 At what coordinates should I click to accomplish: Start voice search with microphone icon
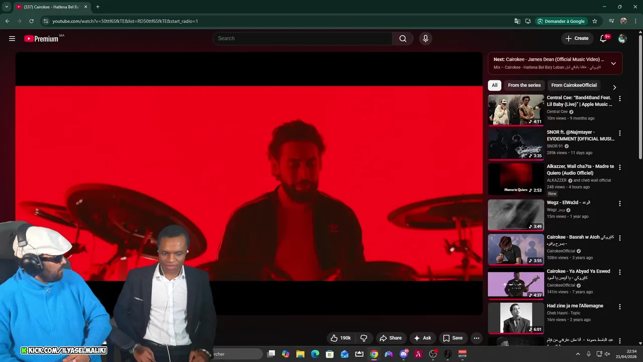click(425, 39)
